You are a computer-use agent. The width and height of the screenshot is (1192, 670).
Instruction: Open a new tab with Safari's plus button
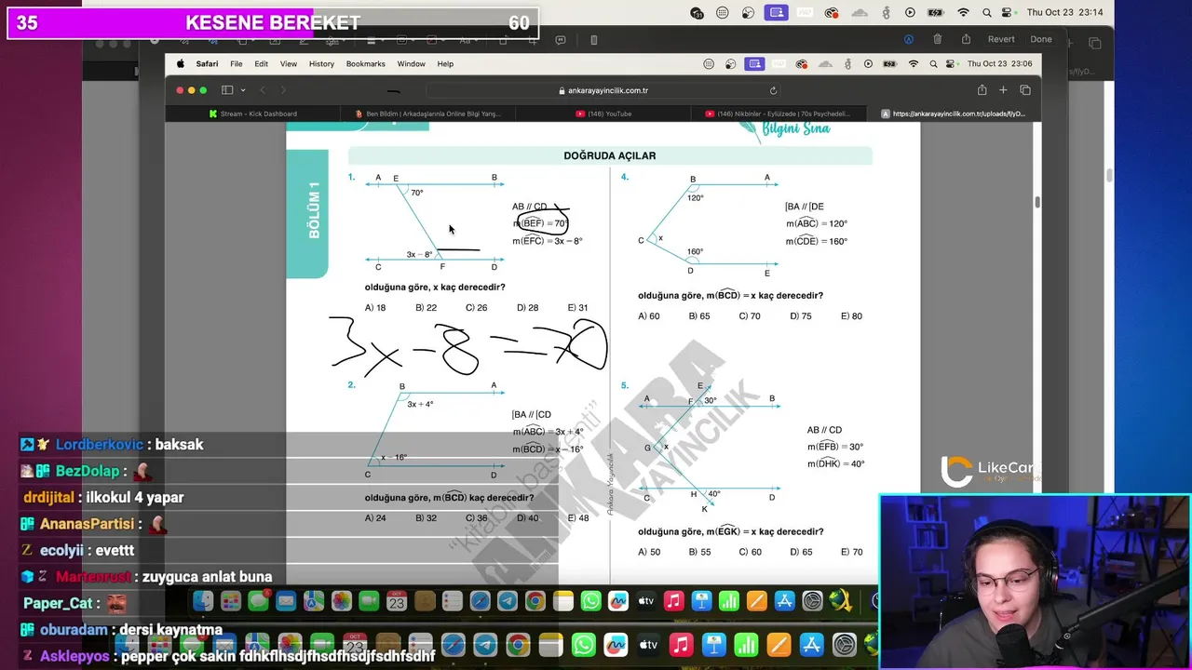tap(1003, 90)
